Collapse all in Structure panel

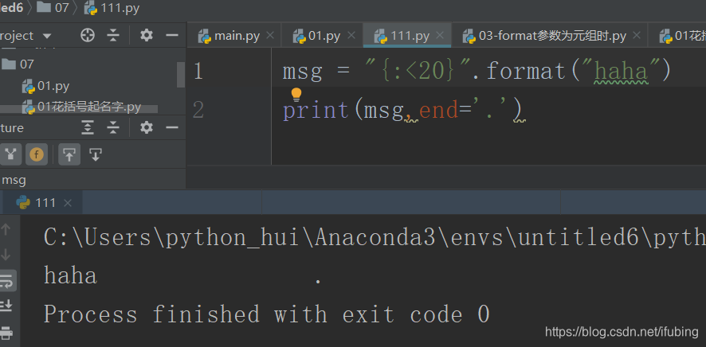[113, 128]
